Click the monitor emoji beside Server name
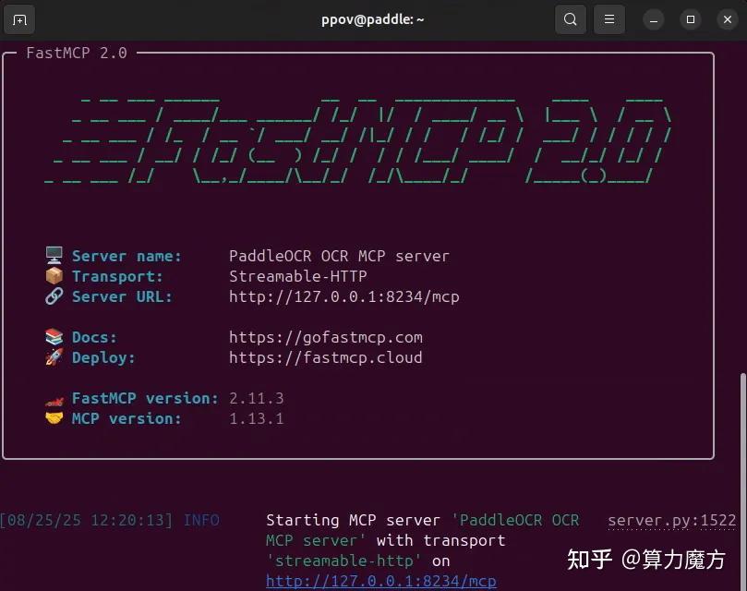Image resolution: width=747 pixels, height=591 pixels. [54, 255]
